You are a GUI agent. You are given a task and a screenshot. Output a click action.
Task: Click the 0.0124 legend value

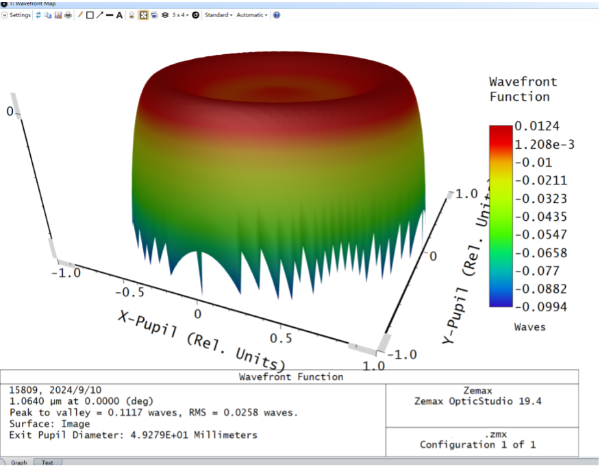(x=537, y=126)
